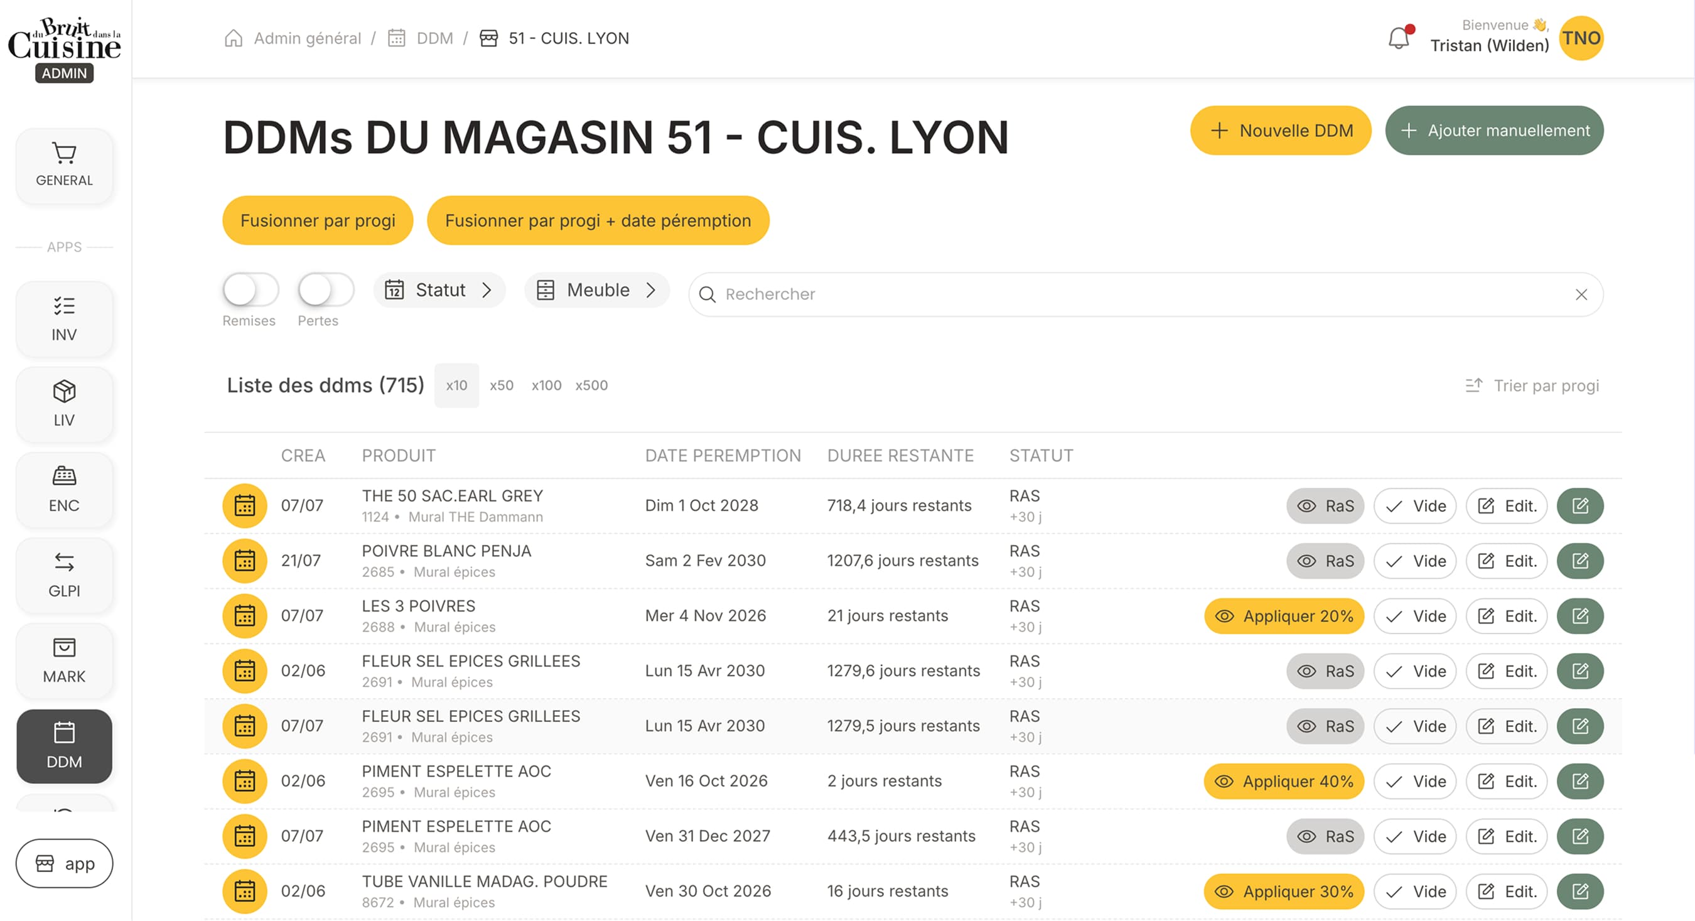
Task: Sort list with Trier par progi
Action: click(x=1532, y=385)
